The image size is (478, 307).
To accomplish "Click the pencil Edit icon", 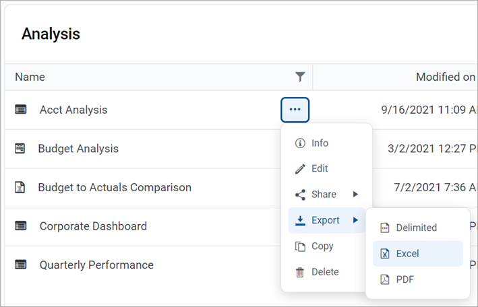I will pyautogui.click(x=300, y=169).
